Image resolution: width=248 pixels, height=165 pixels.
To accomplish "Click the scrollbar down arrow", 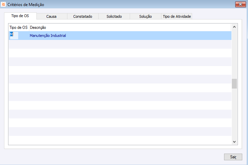I will (234, 142).
